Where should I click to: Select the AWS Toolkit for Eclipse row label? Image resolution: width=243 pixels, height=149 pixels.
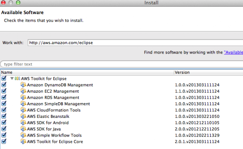44,79
